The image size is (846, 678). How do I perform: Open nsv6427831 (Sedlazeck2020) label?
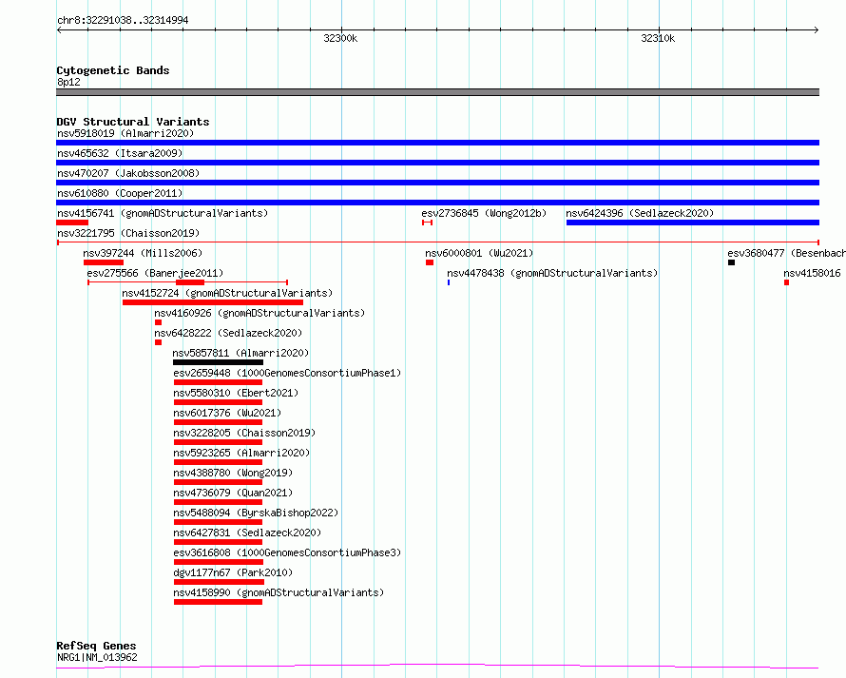(247, 533)
